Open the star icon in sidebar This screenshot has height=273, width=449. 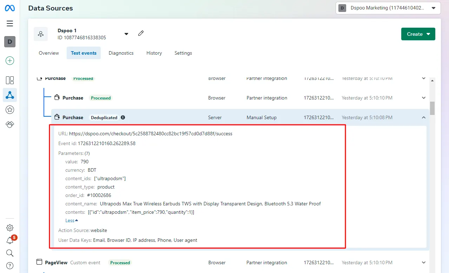pos(10,110)
